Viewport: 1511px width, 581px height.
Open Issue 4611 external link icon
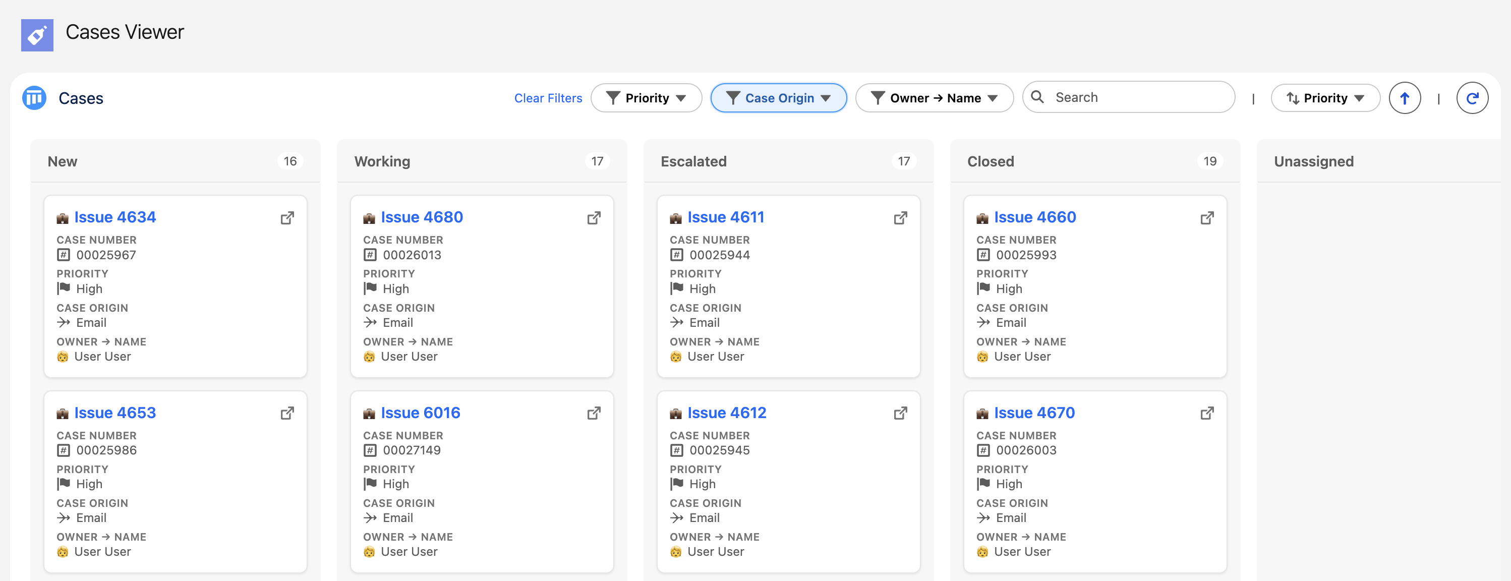click(x=901, y=218)
